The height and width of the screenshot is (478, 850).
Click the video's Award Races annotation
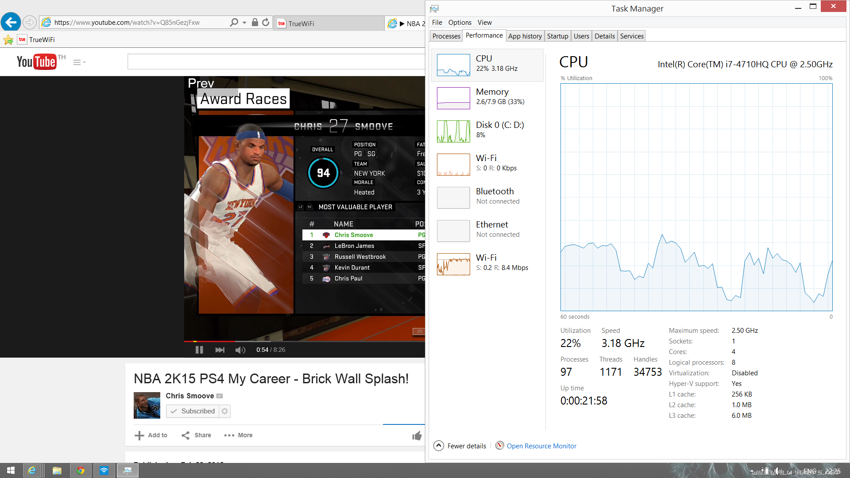pos(243,99)
